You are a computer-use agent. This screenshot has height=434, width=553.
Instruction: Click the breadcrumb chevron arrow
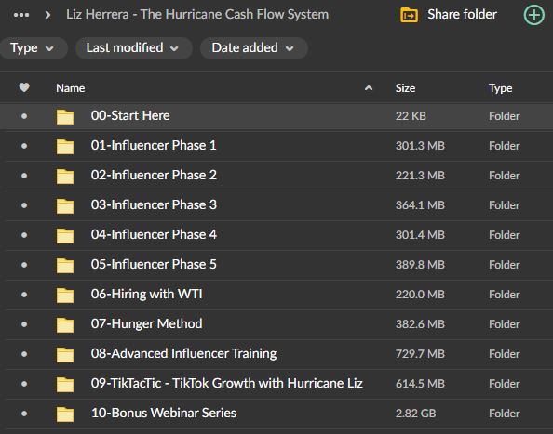click(x=47, y=15)
